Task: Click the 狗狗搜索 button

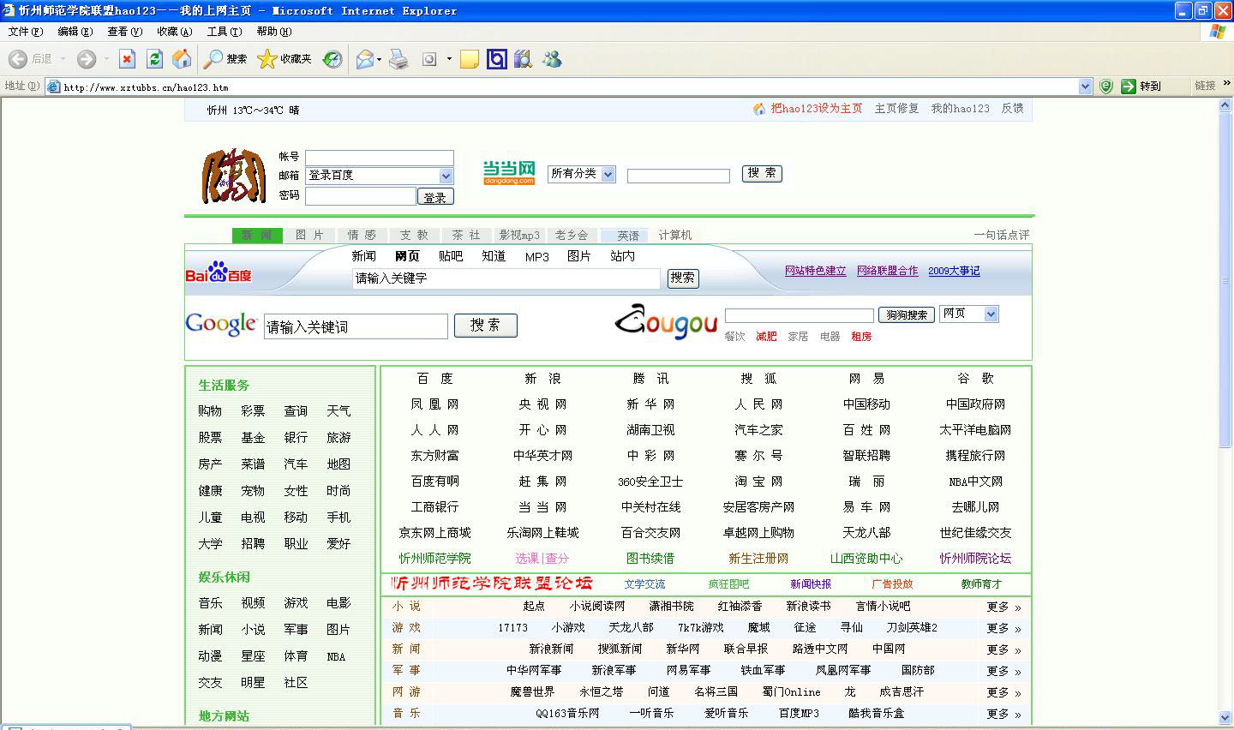Action: (907, 315)
